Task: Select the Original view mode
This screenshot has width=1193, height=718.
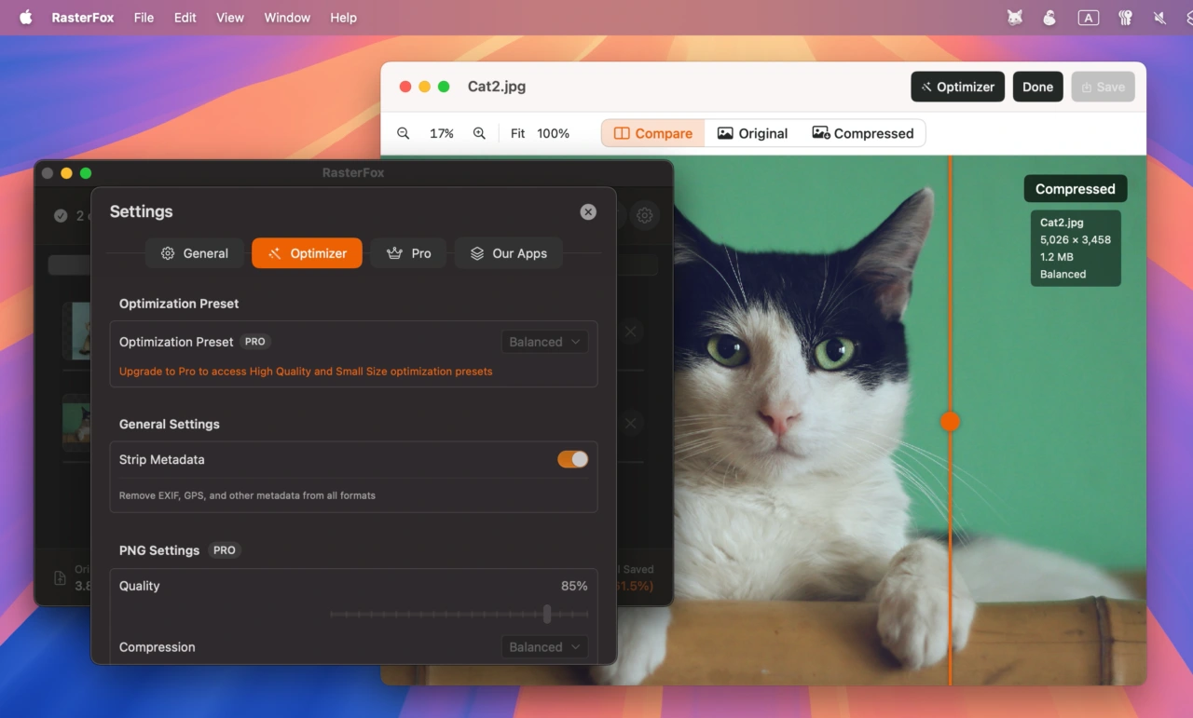Action: pos(752,133)
